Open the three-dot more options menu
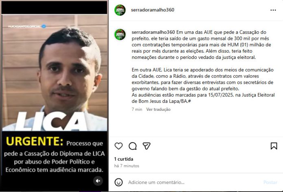Screen dimensions: 283x192 (x=273, y=10)
